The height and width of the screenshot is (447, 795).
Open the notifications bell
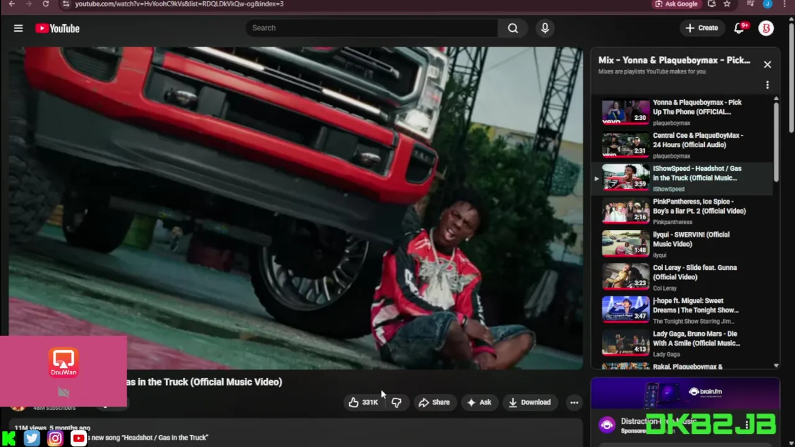click(x=739, y=28)
